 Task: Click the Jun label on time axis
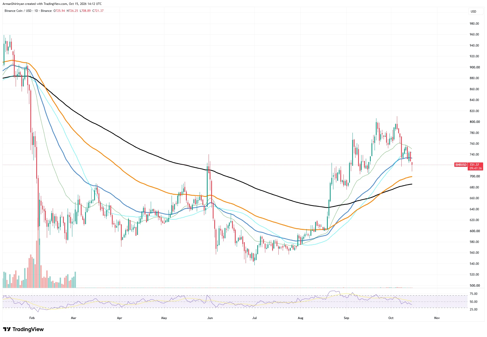[x=210, y=318]
